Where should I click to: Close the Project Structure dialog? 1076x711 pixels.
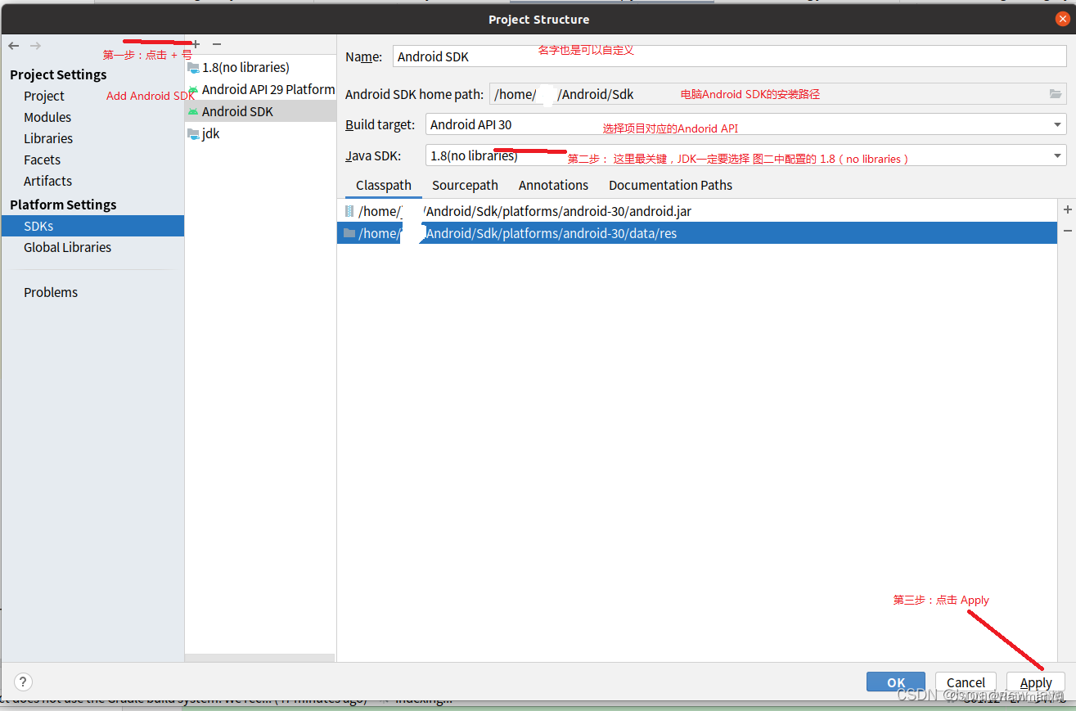point(1062,19)
